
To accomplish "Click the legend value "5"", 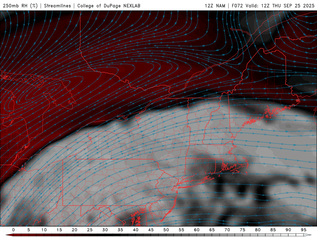I will [29, 230].
